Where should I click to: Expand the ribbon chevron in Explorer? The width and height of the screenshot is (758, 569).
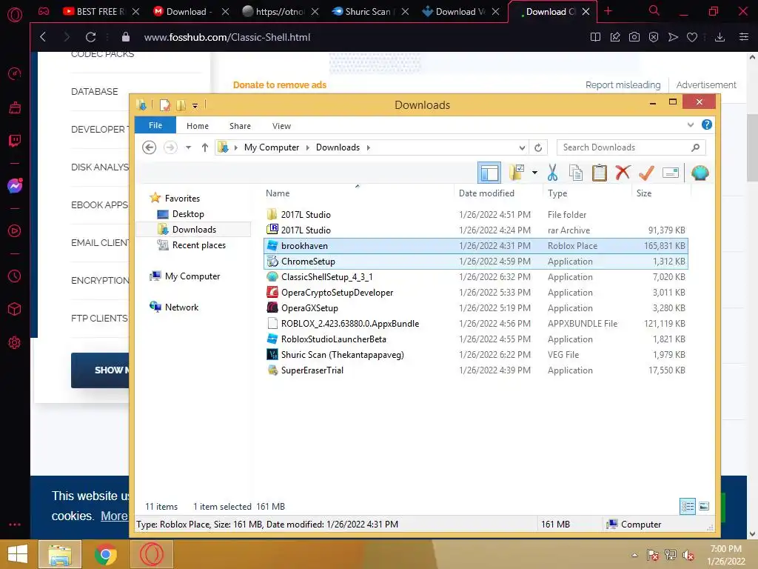pos(691,124)
